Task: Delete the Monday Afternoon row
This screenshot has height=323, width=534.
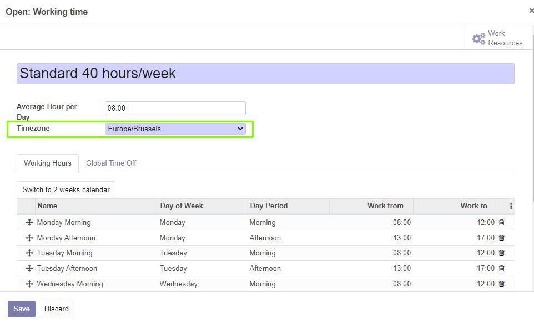Action: pos(501,238)
